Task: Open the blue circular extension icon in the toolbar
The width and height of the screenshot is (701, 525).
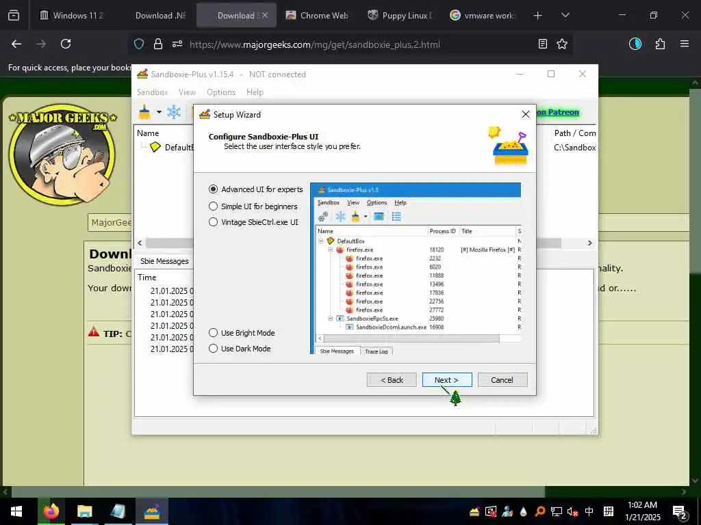Action: point(635,44)
